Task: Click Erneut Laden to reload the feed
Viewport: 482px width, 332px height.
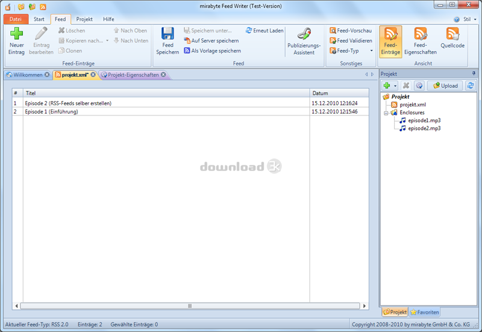Action: [x=264, y=31]
